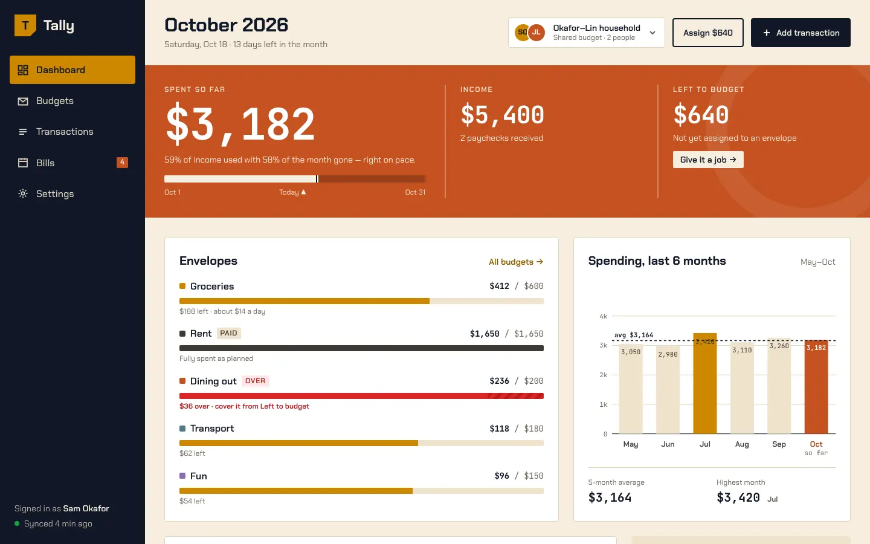Click the Transport envelope color square
870x544 pixels.
pos(182,429)
